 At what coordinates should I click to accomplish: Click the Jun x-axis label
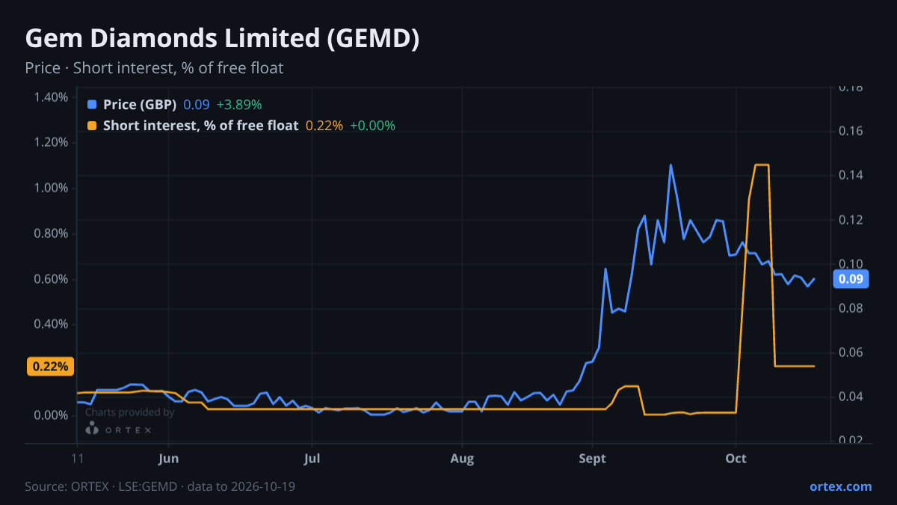168,459
